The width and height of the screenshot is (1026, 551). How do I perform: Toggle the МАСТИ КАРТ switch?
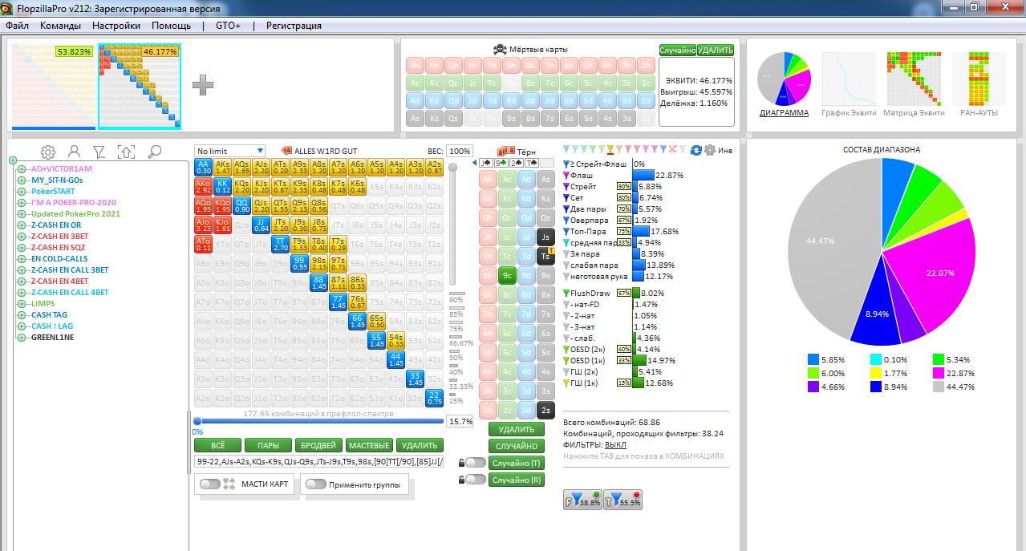point(210,484)
